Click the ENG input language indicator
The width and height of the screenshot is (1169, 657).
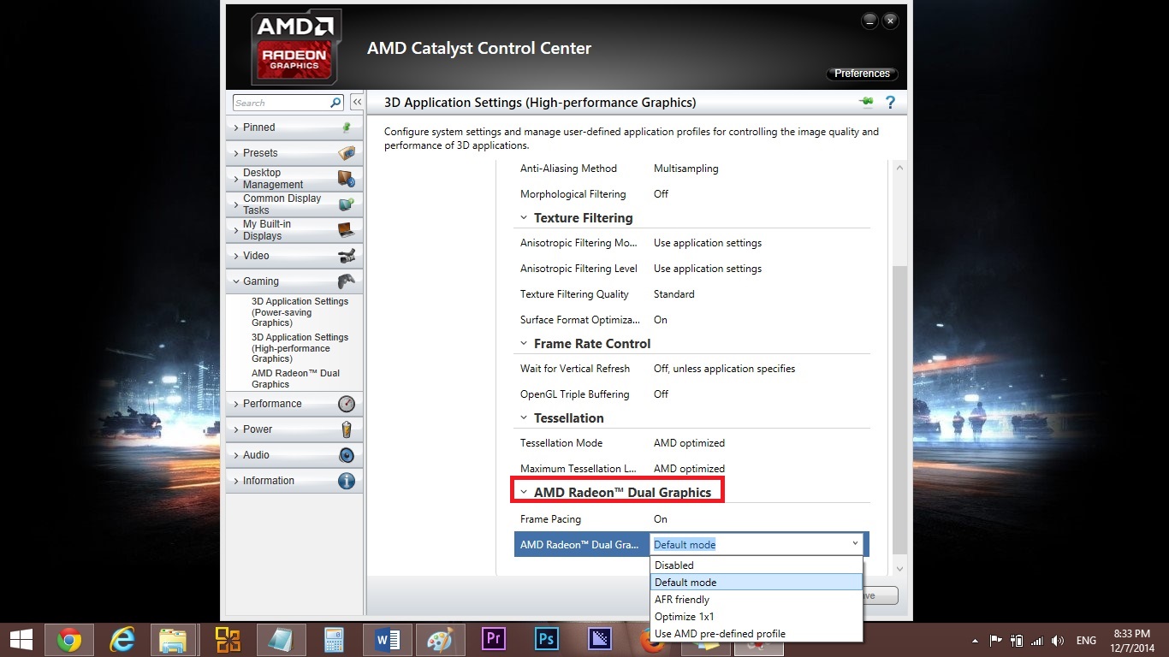[1086, 641]
